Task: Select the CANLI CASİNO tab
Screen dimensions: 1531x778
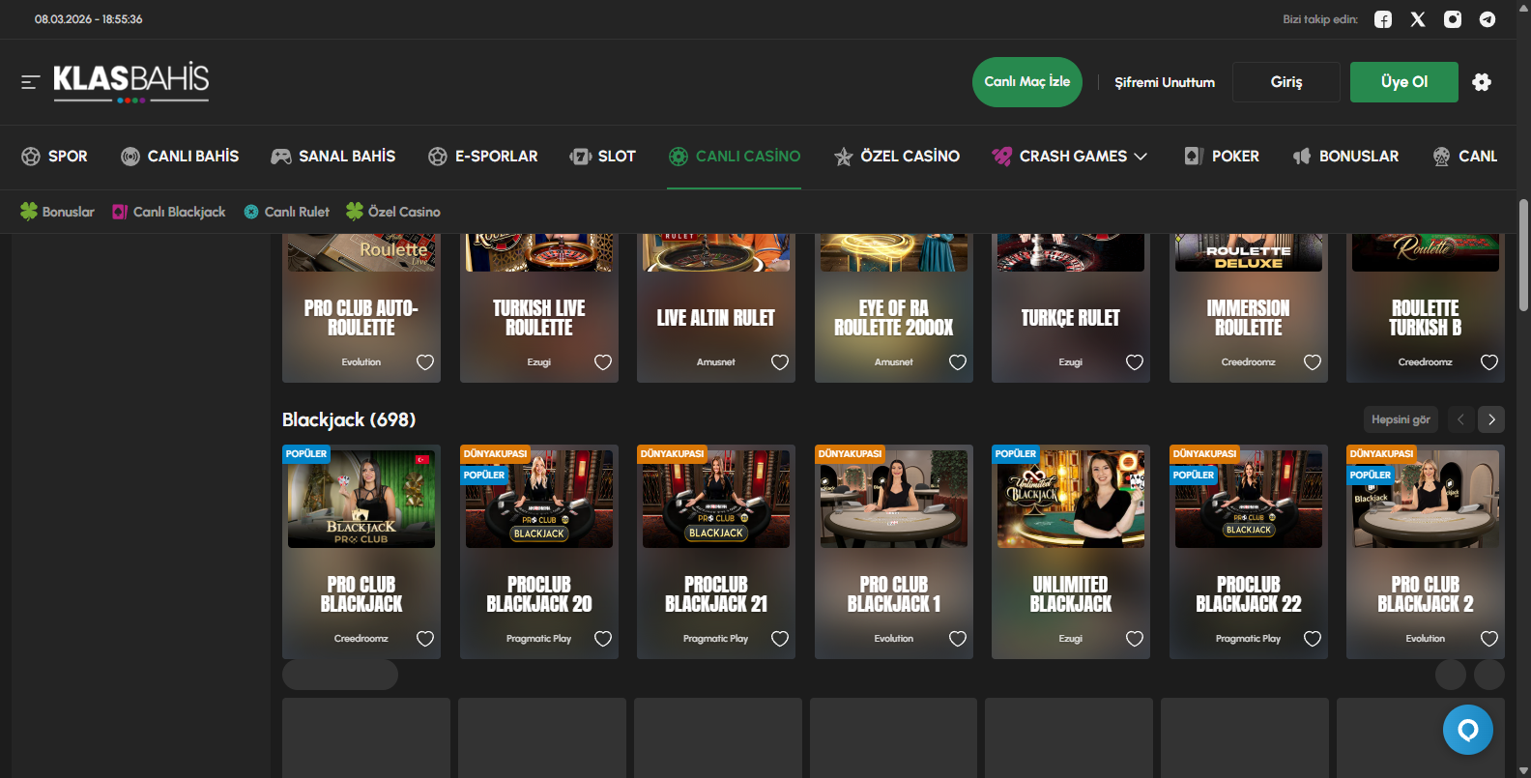Action: (735, 157)
